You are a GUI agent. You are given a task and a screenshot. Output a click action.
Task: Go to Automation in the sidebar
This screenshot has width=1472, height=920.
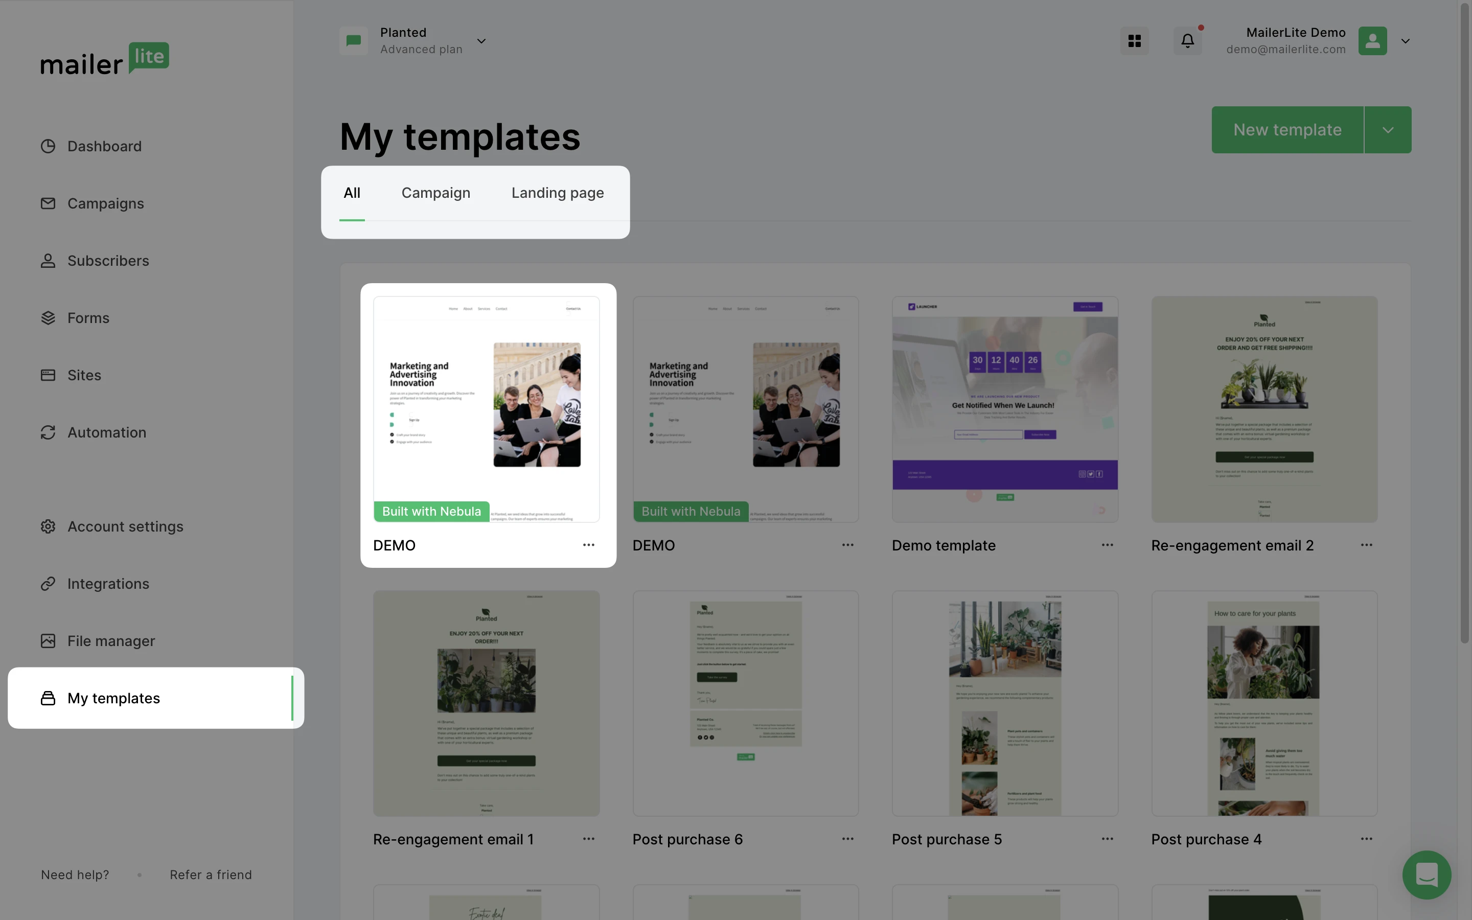(x=106, y=432)
